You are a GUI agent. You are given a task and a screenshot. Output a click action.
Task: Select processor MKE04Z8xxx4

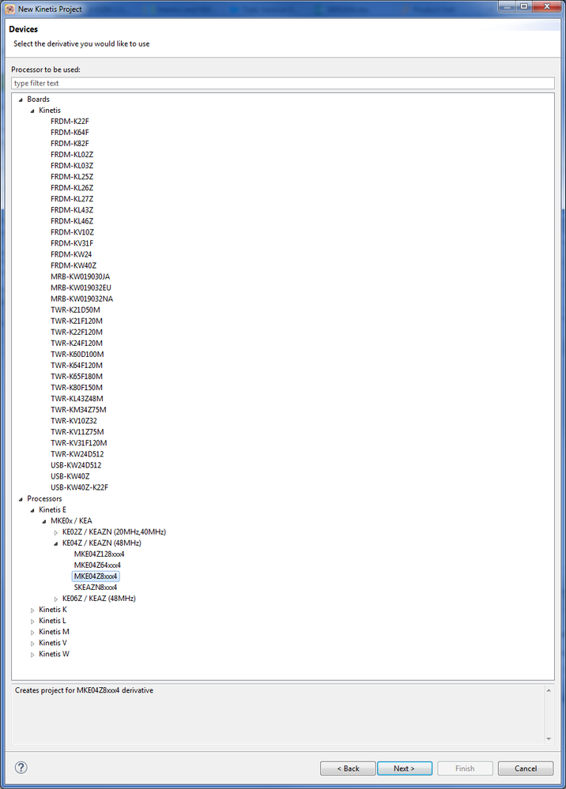pyautogui.click(x=96, y=576)
